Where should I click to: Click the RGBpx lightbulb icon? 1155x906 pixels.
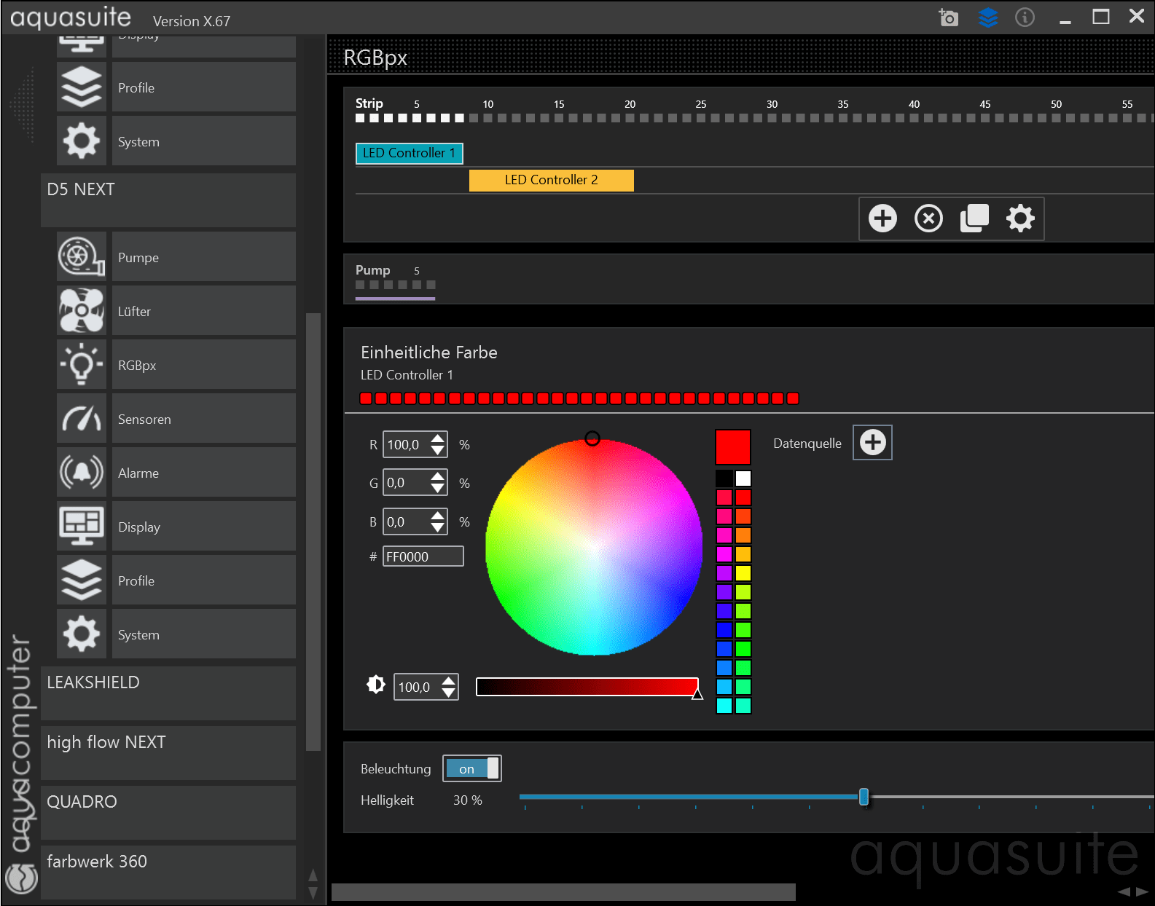click(x=82, y=365)
